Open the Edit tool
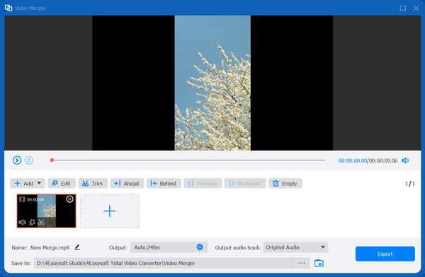 (x=61, y=184)
